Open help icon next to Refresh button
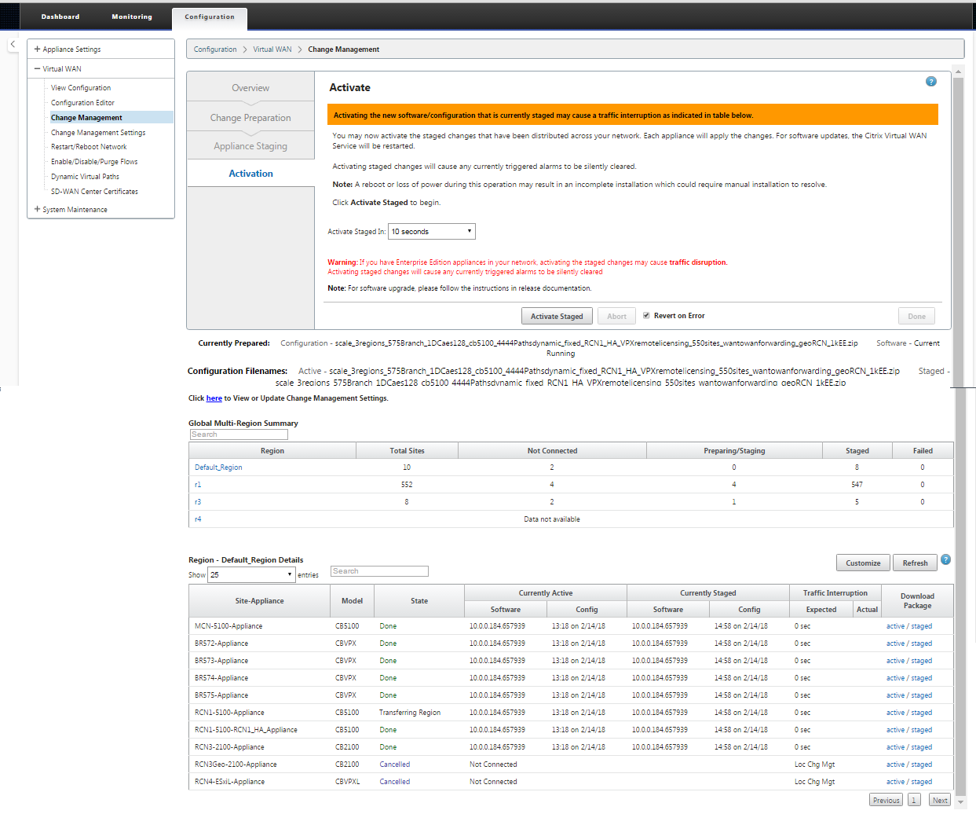This screenshot has height=814, width=976. [945, 559]
